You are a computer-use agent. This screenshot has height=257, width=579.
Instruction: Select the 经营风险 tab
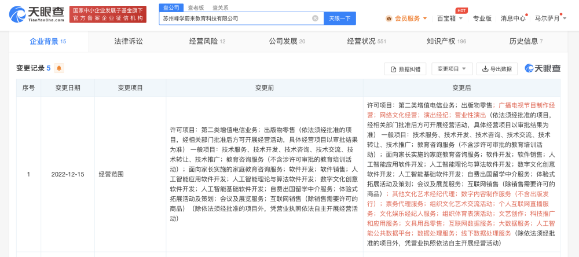[207, 41]
